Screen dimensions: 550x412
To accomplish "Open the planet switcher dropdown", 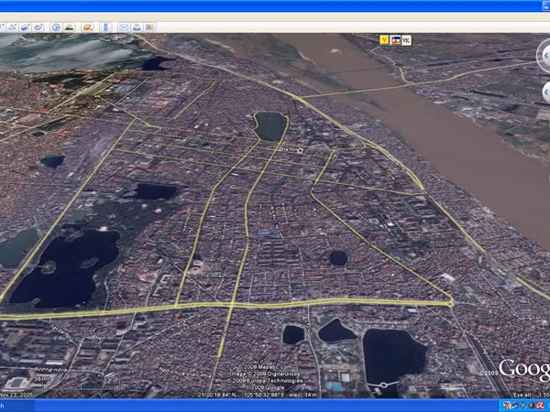I will (87, 27).
